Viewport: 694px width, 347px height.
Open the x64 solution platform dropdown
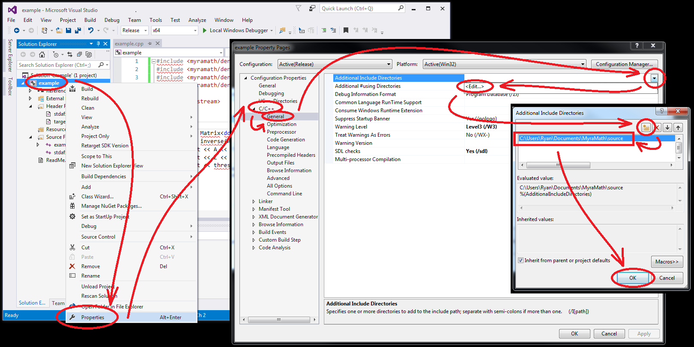click(x=175, y=30)
